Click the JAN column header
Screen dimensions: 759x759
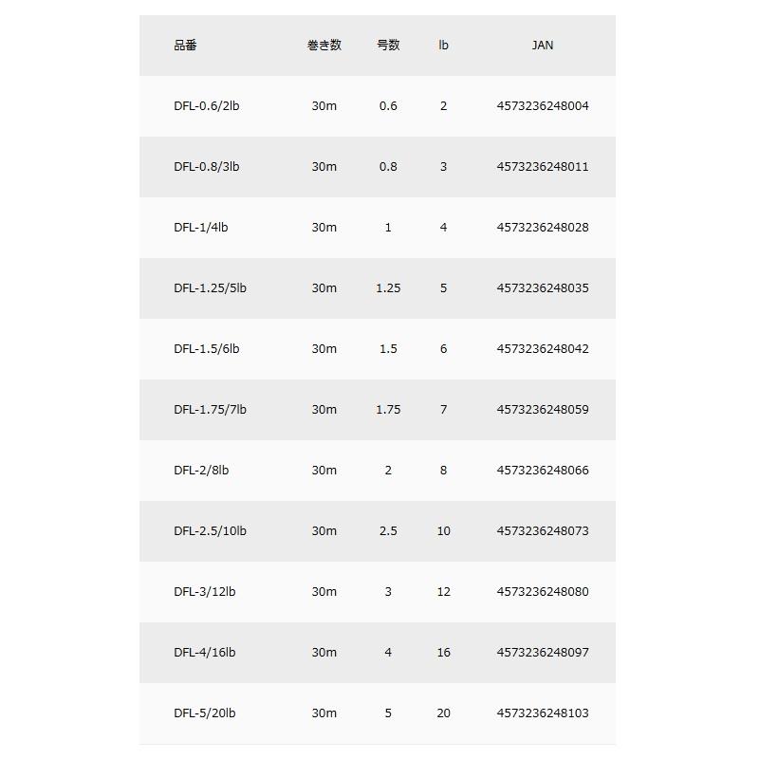542,46
